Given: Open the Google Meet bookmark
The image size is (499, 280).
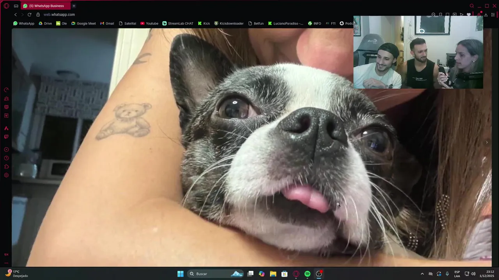Looking at the screenshot, I should tap(83, 23).
